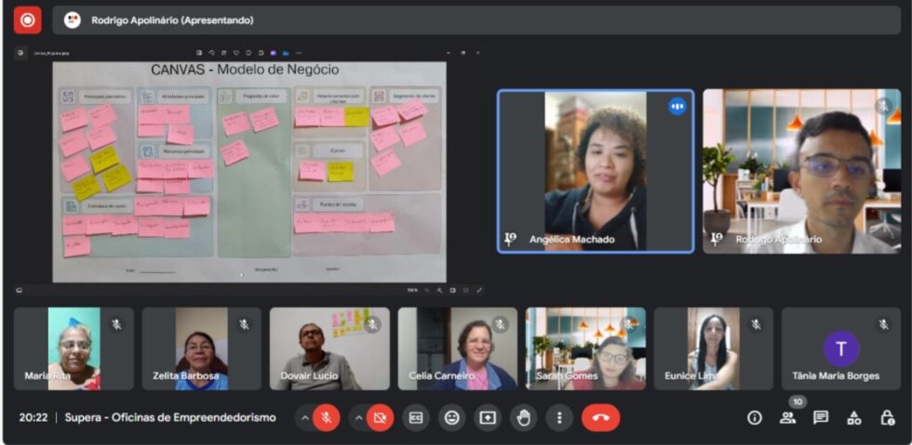Viewport: 912px width, 445px height.
Task: Open meeting details info icon
Action: click(755, 418)
